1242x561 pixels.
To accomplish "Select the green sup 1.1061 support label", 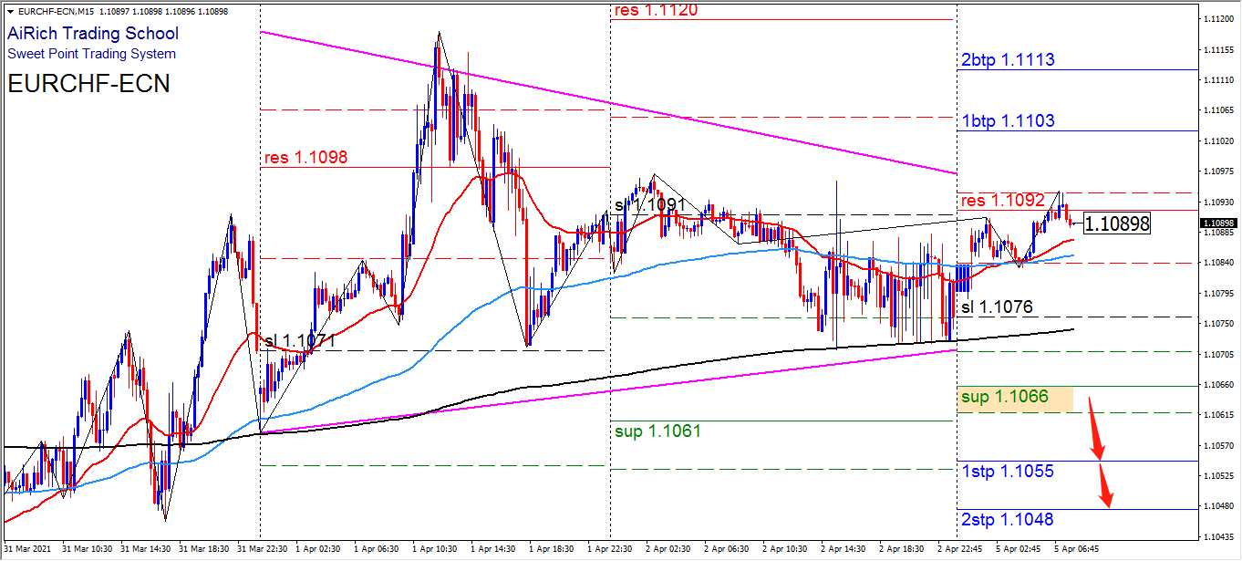I will tap(657, 431).
